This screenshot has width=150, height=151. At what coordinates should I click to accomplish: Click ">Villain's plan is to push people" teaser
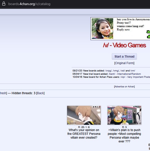124,136
